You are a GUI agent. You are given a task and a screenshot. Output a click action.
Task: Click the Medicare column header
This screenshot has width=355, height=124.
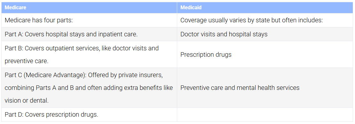89,8
